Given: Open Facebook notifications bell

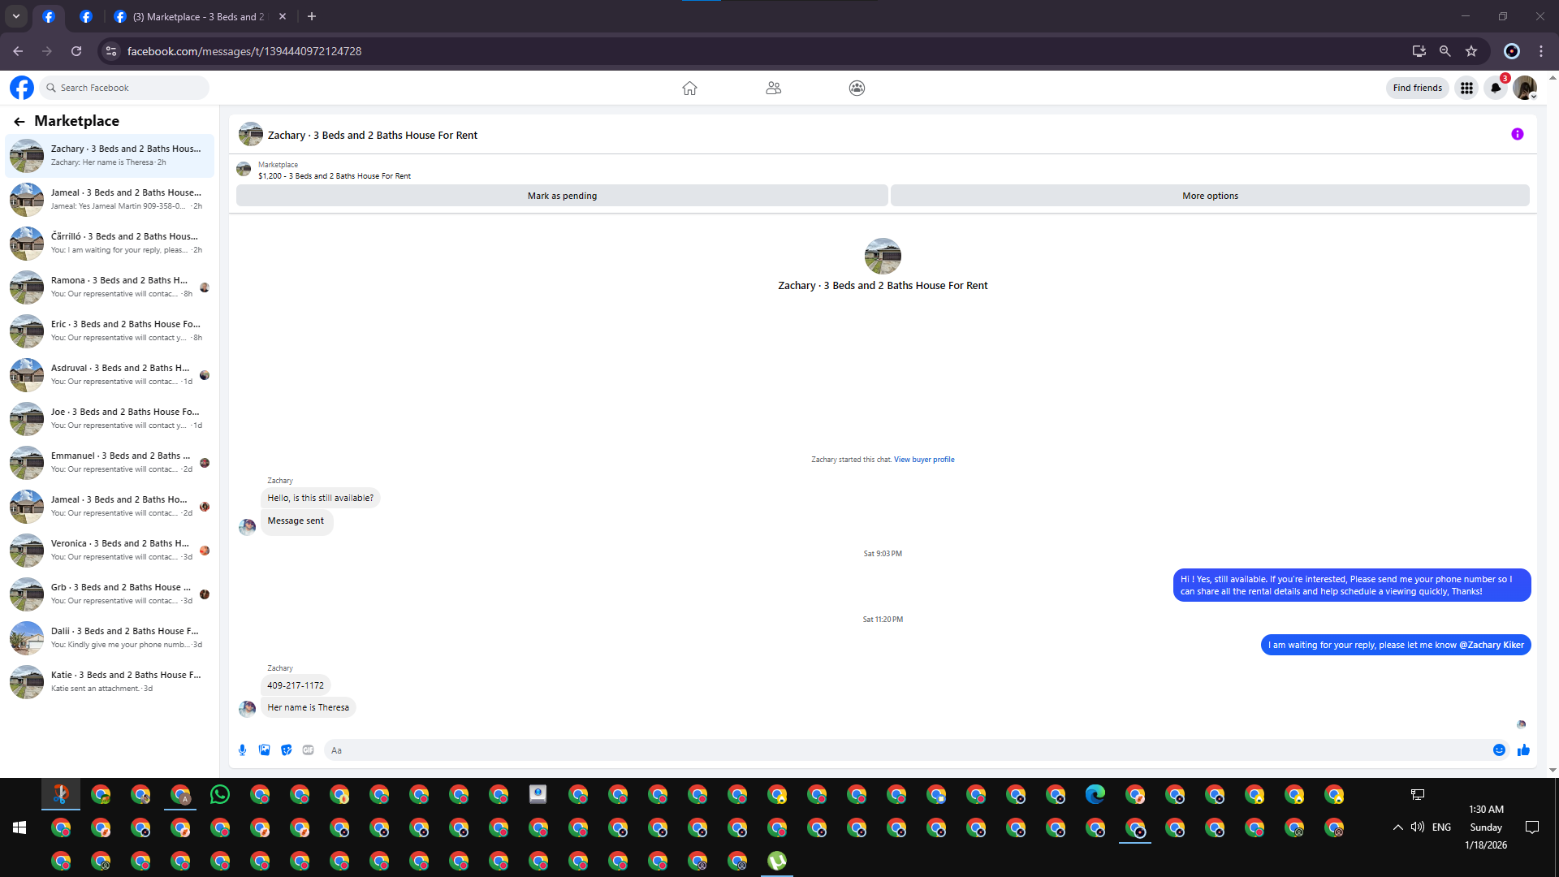Looking at the screenshot, I should tap(1495, 88).
